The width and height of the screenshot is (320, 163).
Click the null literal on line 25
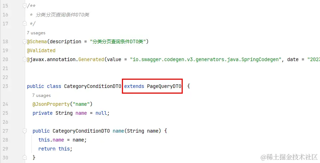(x=101, y=113)
